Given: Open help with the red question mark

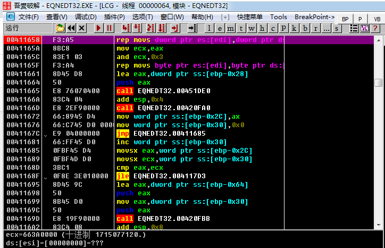Looking at the screenshot, I should click(x=375, y=29).
